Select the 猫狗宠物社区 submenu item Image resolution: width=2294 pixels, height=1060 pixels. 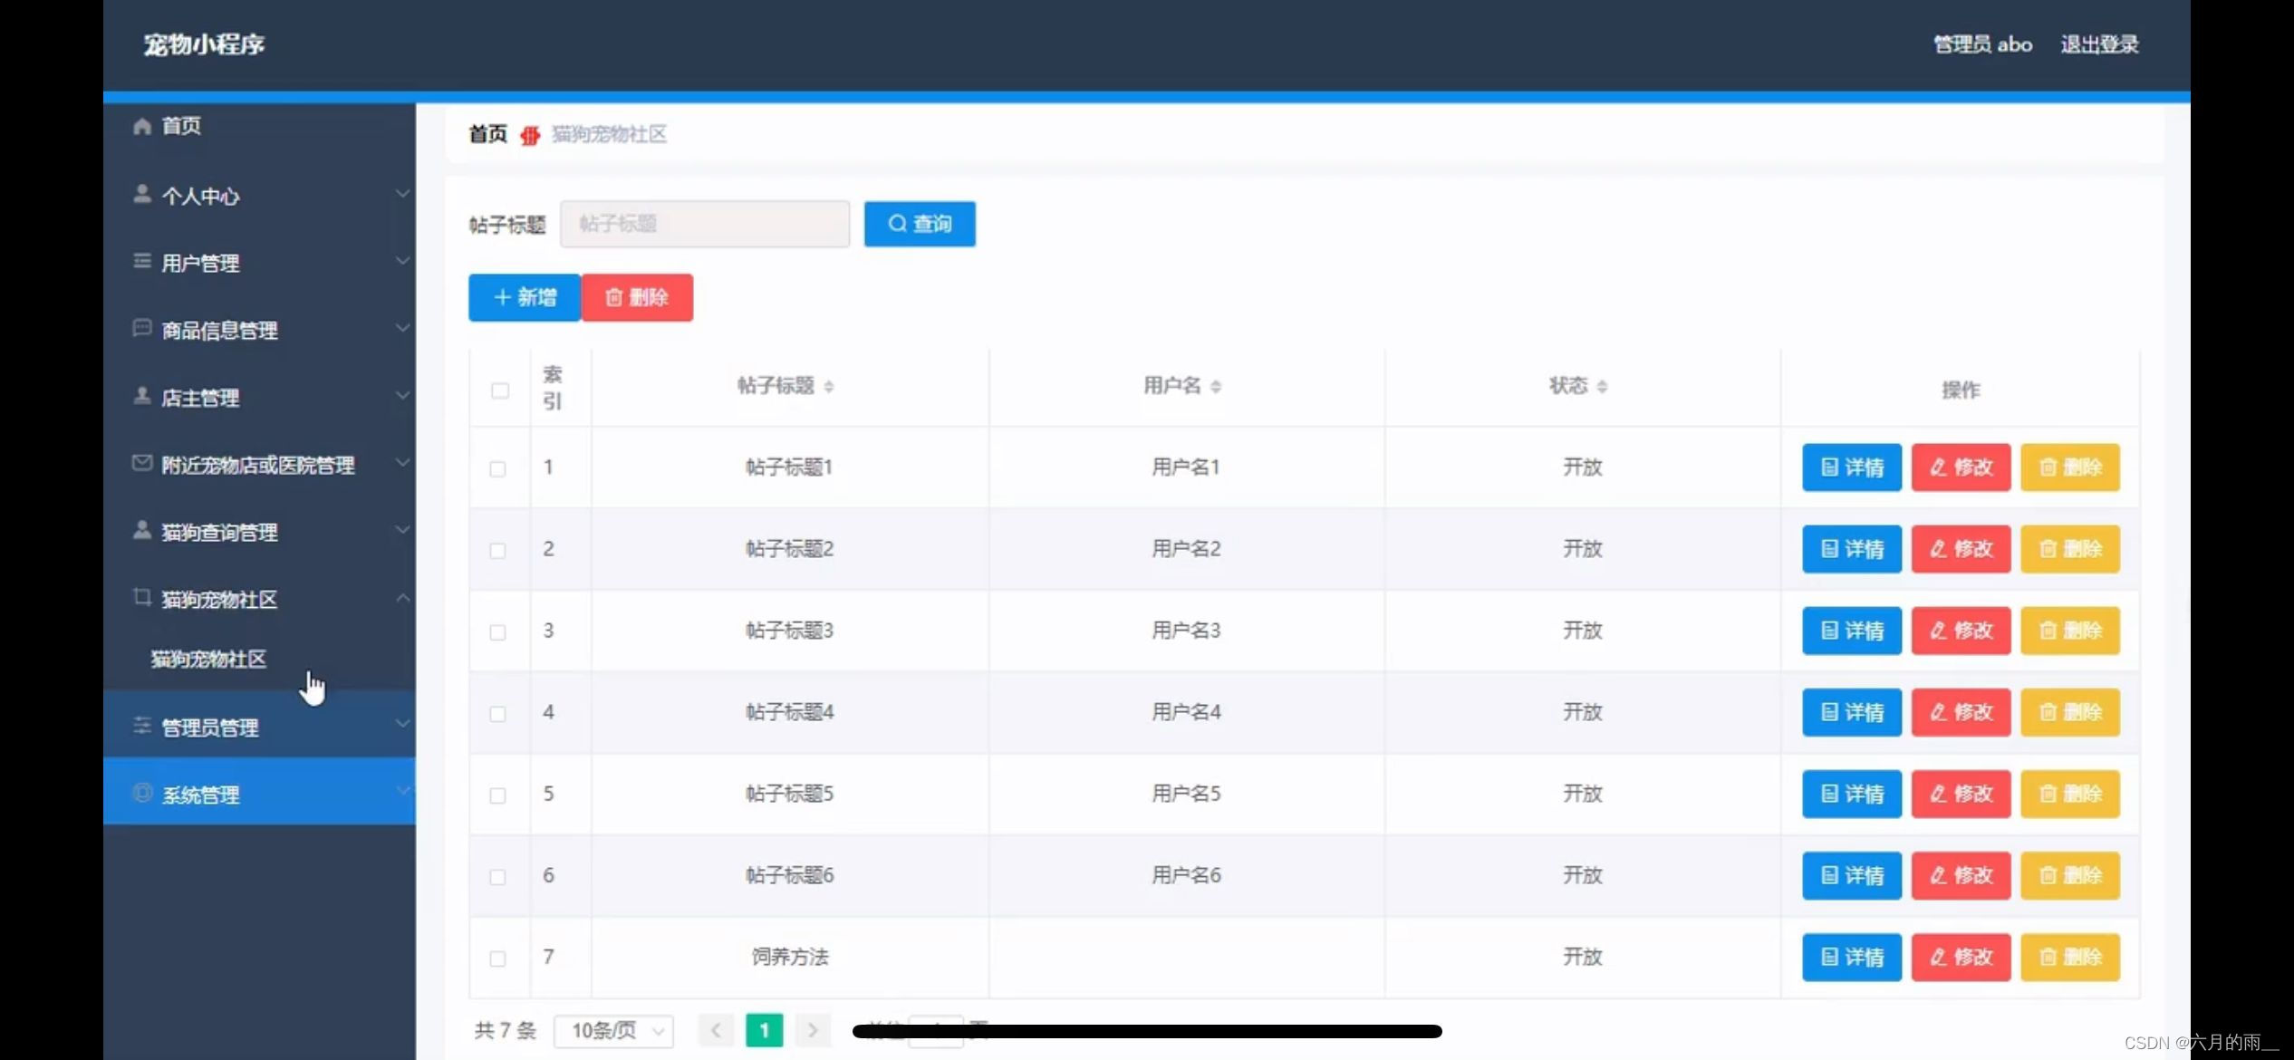(x=208, y=660)
